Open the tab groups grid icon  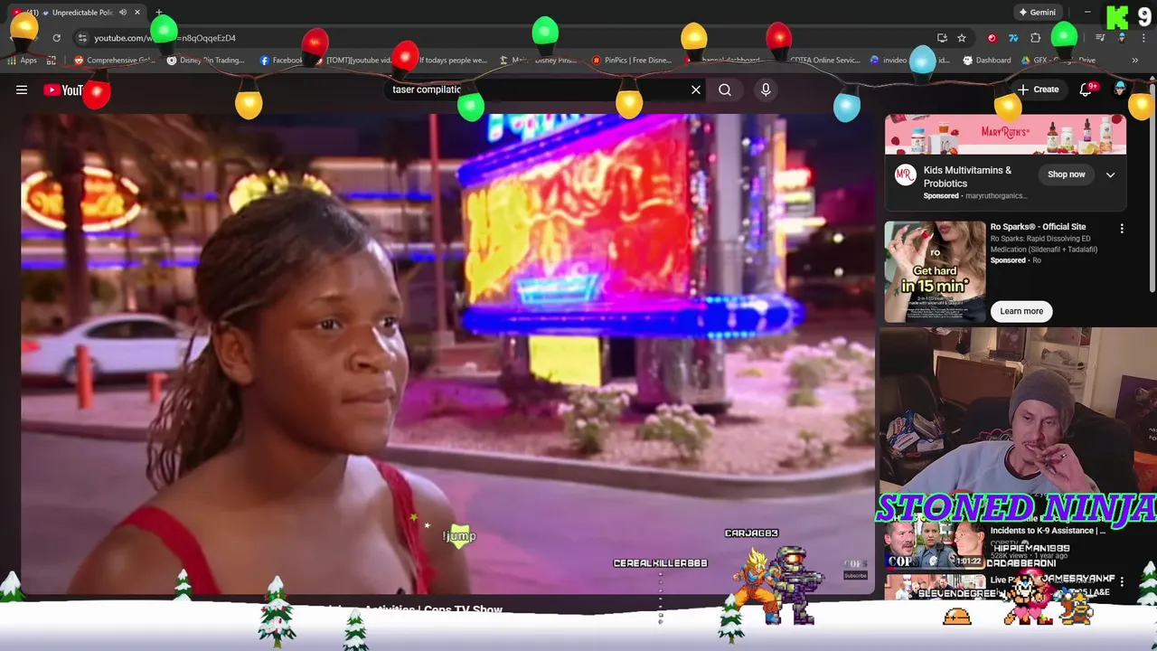52,61
